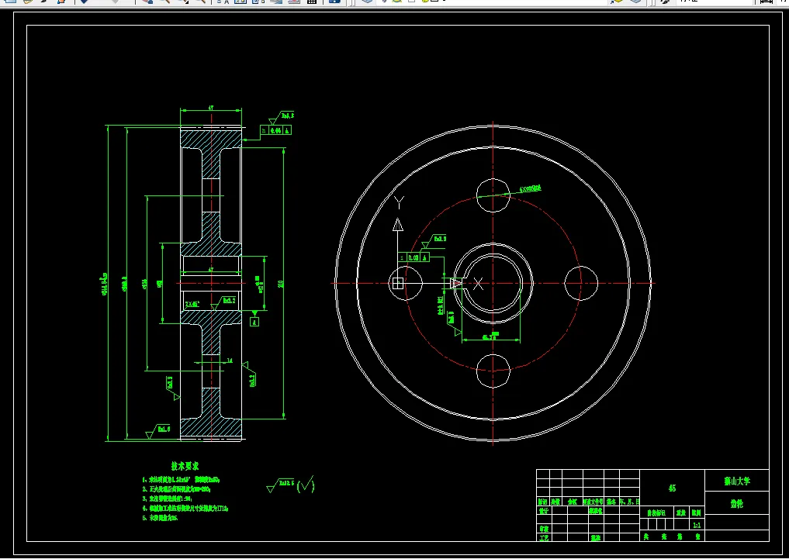The height and width of the screenshot is (559, 789).
Task: Click the 0.08 A tolerance frame near keyway
Action: (x=414, y=257)
